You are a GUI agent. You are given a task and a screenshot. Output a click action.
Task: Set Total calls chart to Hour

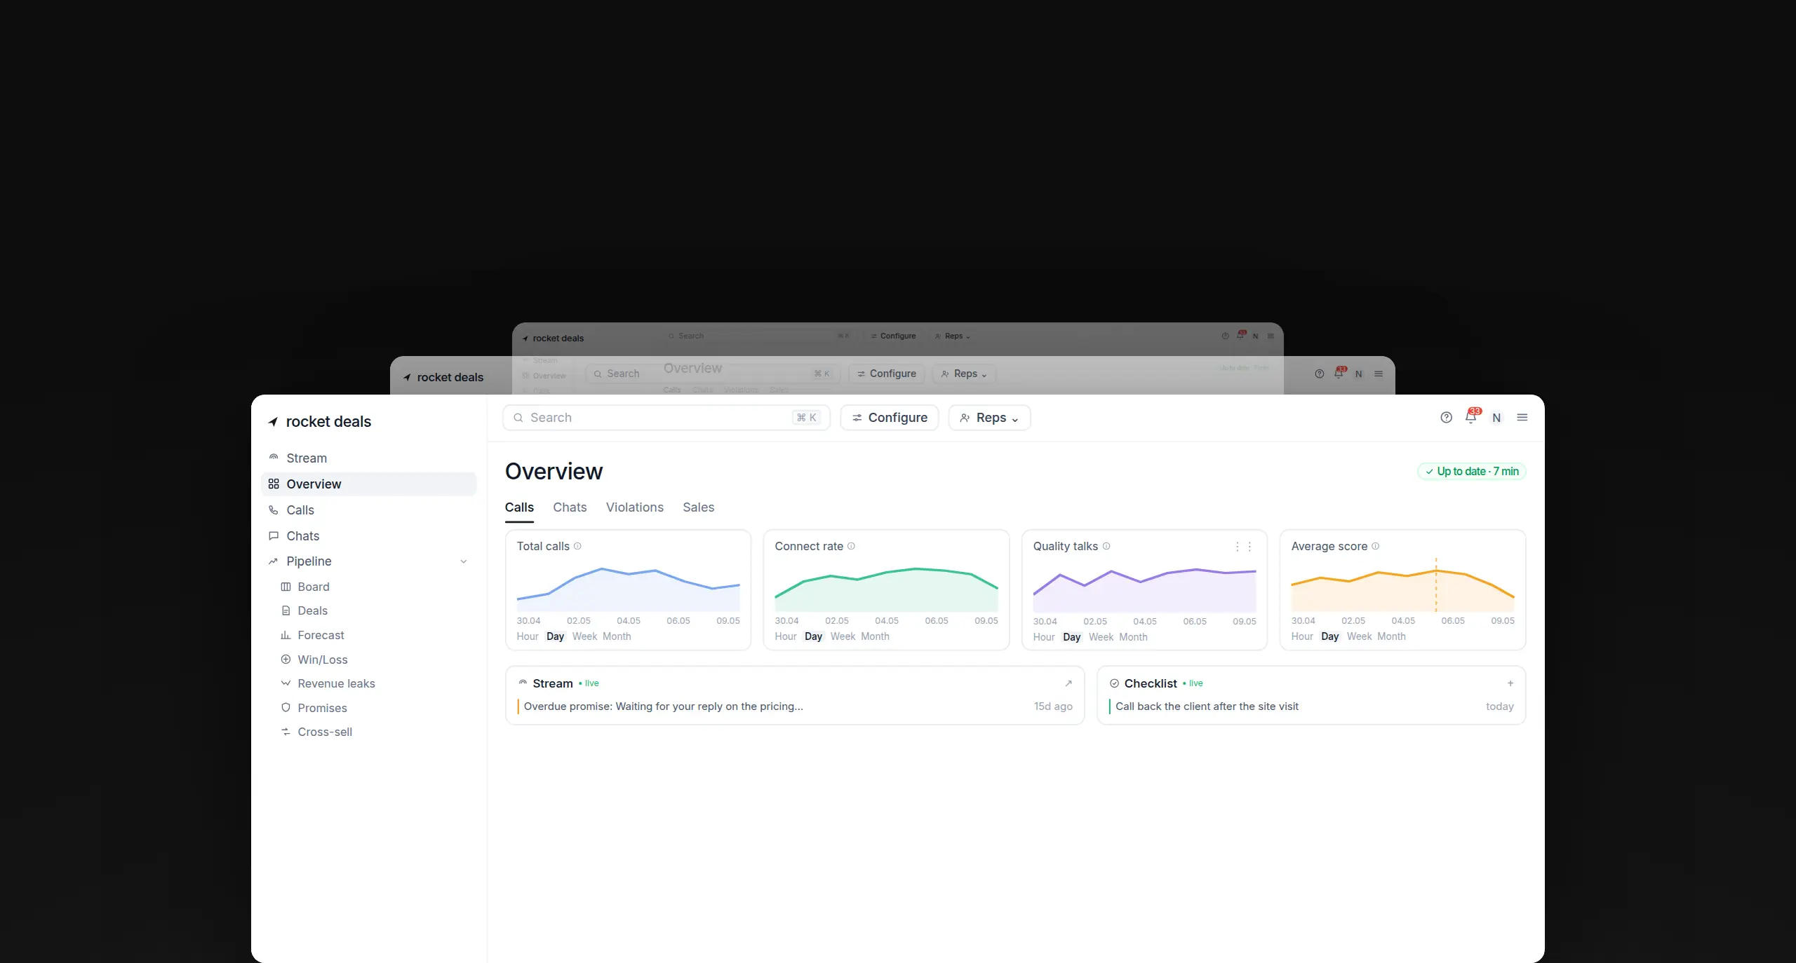(528, 636)
